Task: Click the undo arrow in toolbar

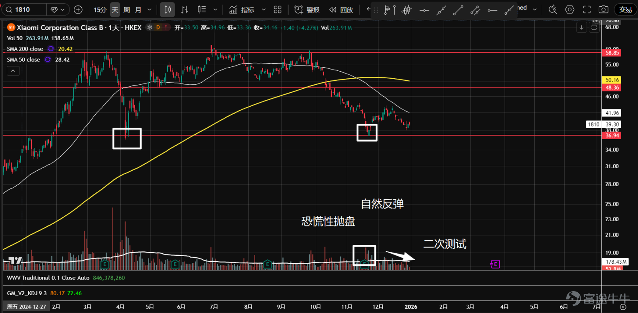Action: 368,9
